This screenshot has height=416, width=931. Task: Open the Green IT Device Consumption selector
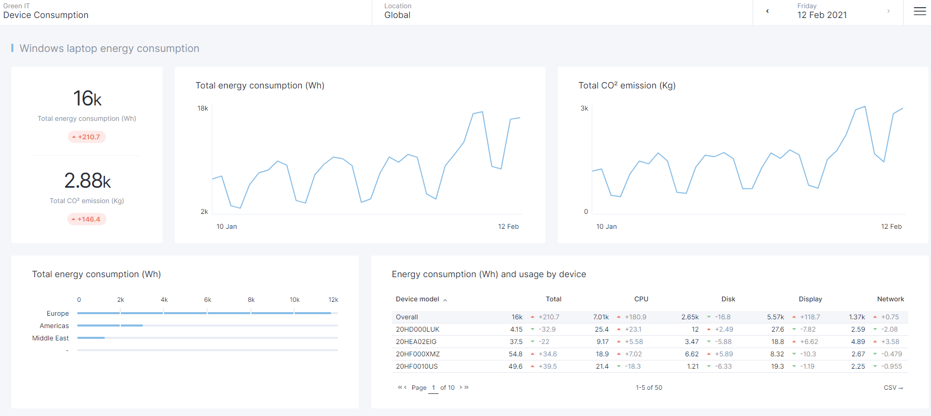coord(186,12)
